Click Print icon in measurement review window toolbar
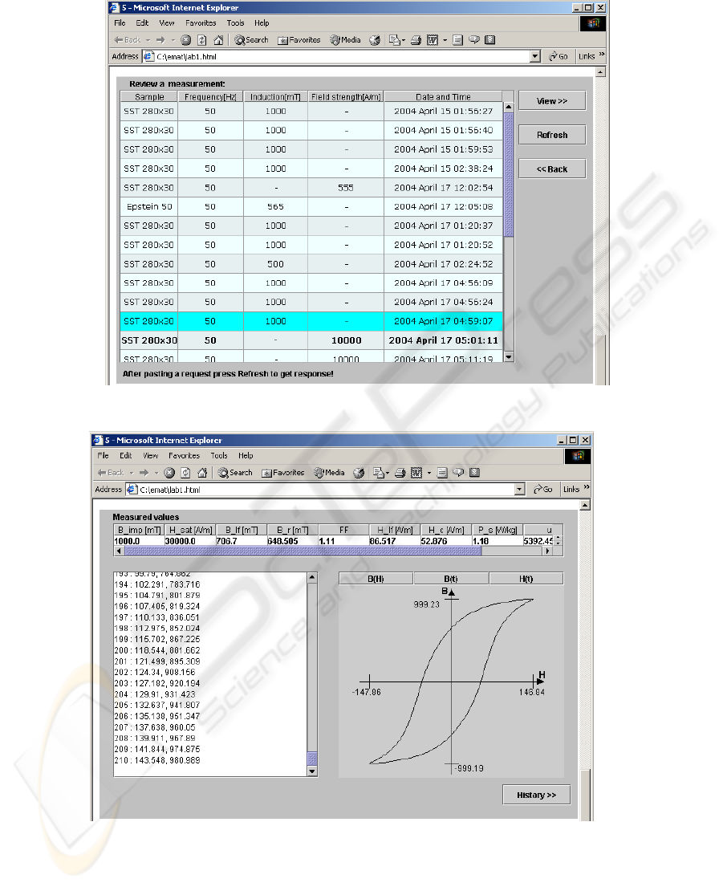This screenshot has width=723, height=887. pos(416,40)
